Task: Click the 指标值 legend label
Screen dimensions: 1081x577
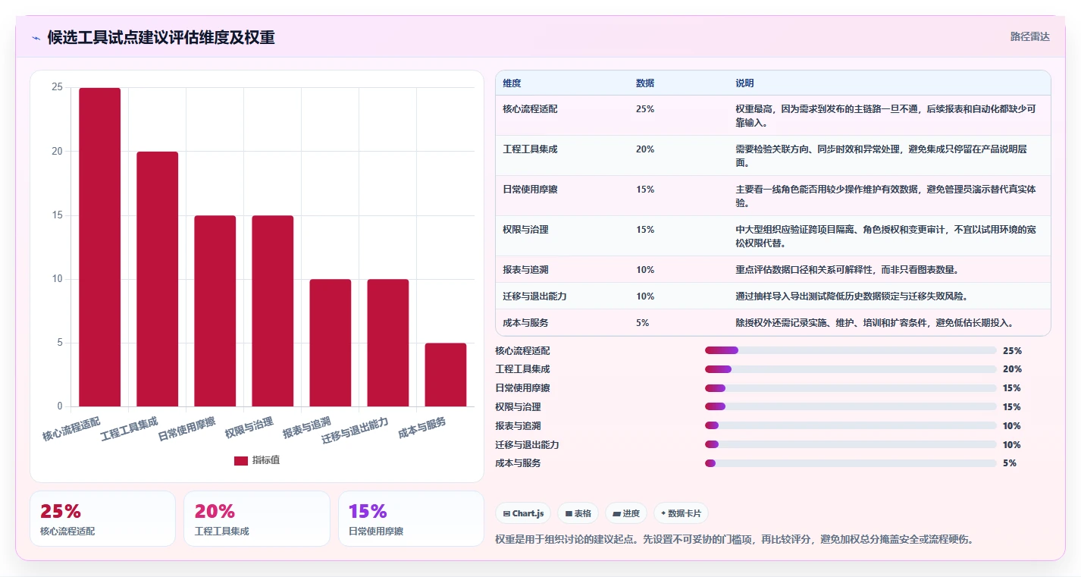Action: (266, 461)
